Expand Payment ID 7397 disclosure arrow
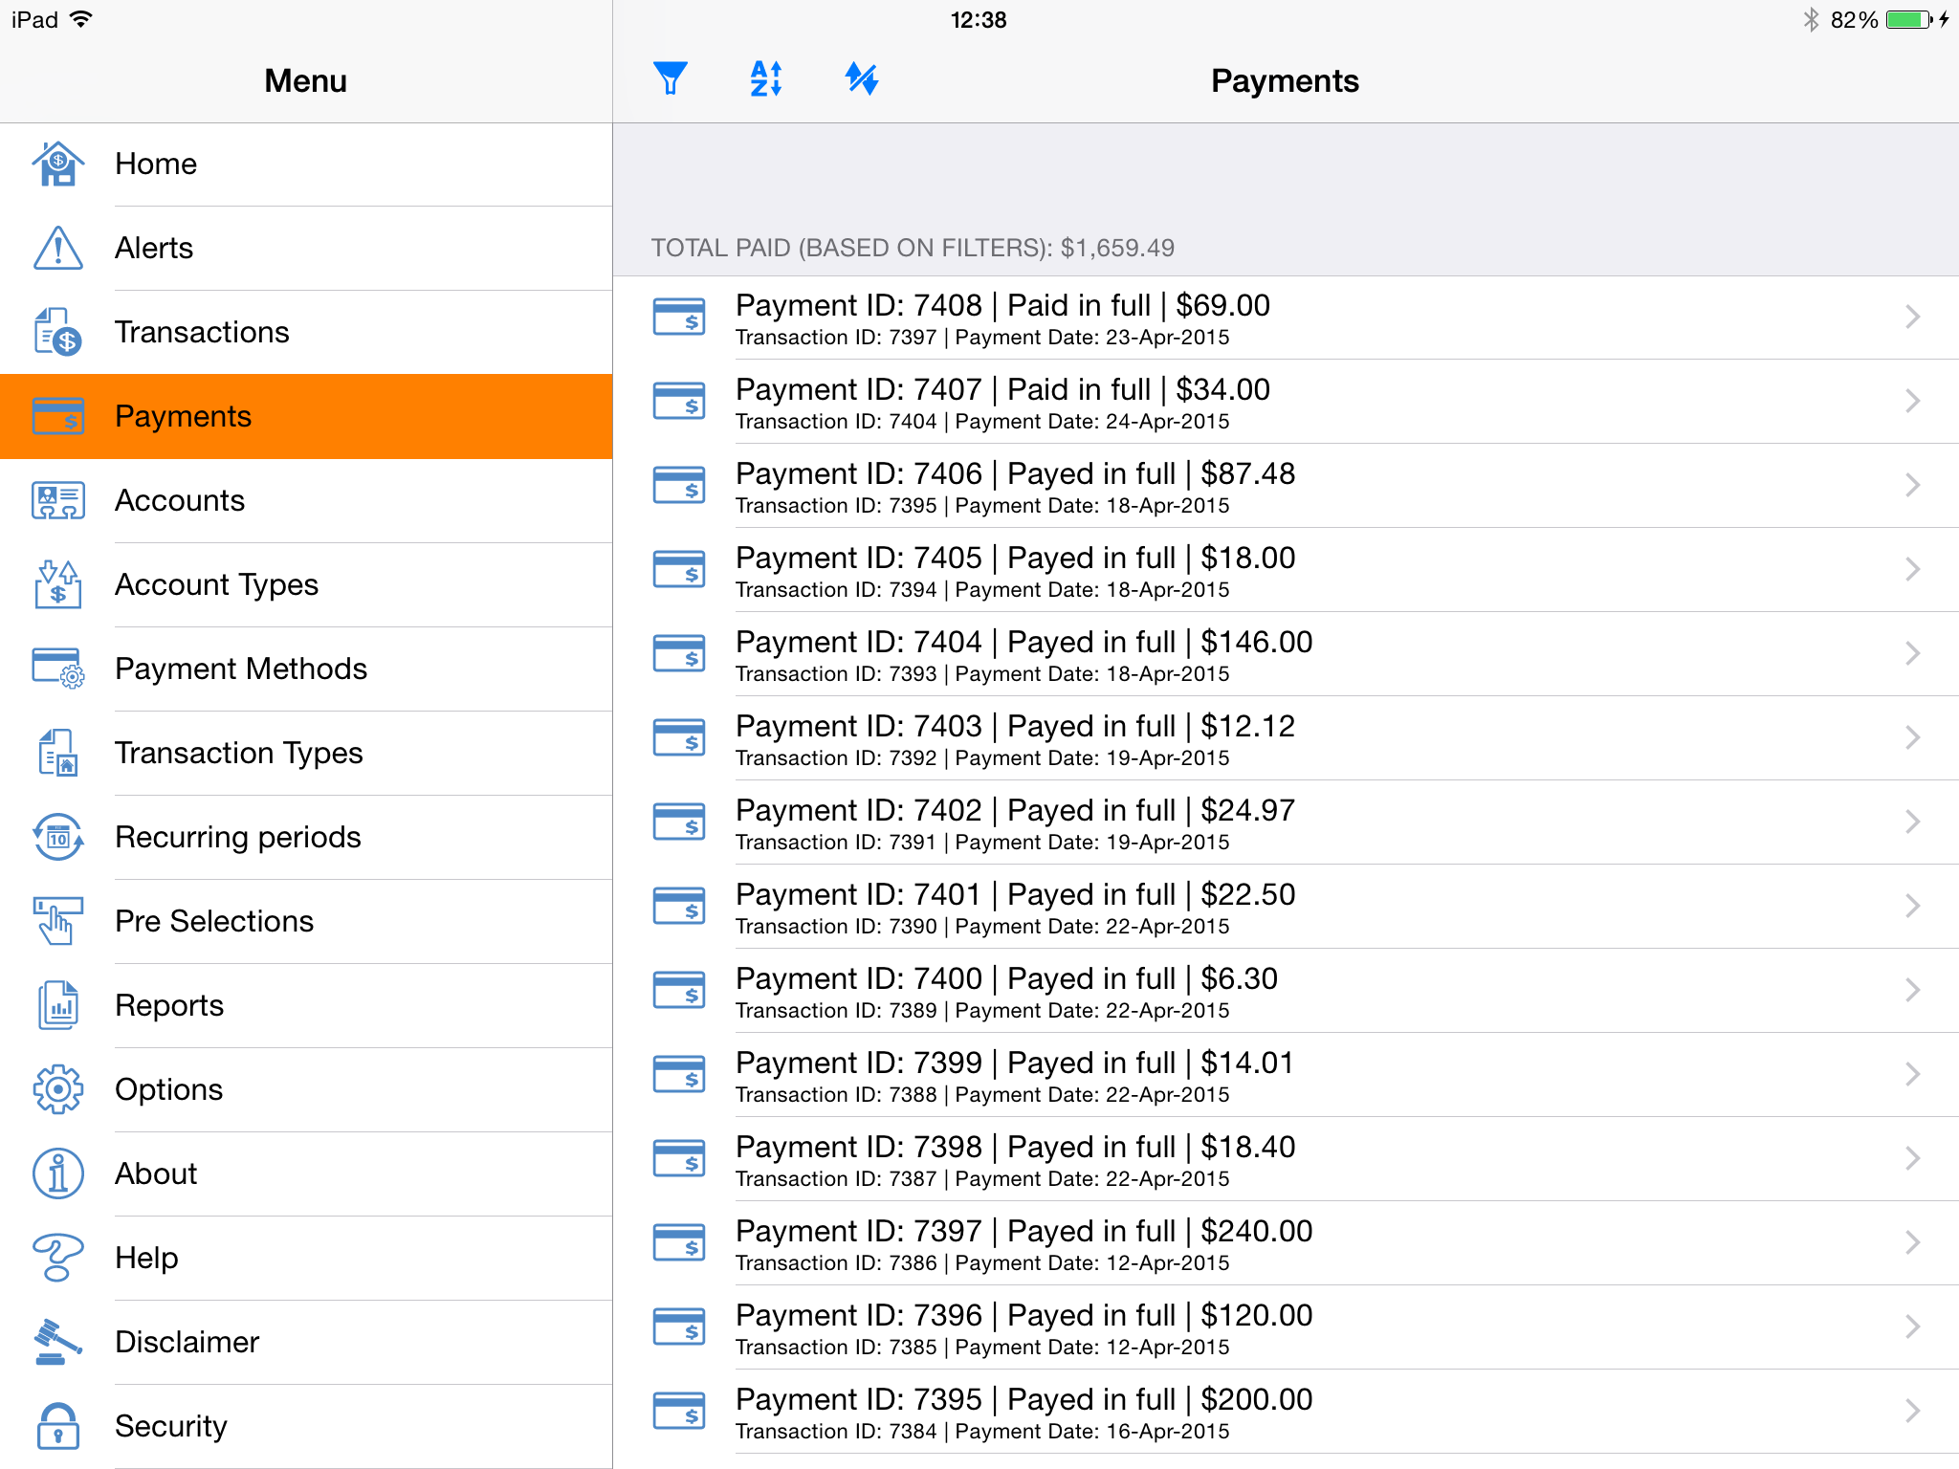 [x=1911, y=1243]
